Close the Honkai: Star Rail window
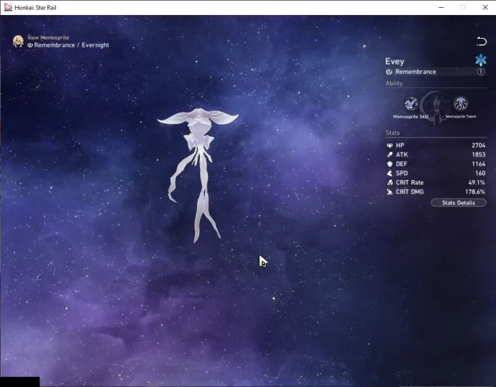This screenshot has width=496, height=387. [x=485, y=7]
